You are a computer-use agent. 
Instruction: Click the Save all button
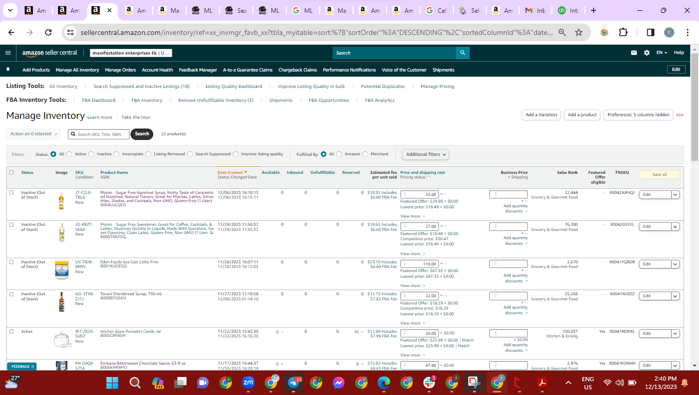tap(659, 175)
